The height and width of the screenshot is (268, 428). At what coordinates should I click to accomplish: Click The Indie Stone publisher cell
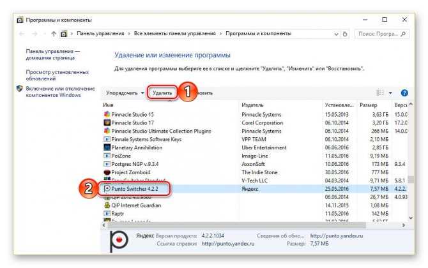pos(259,172)
